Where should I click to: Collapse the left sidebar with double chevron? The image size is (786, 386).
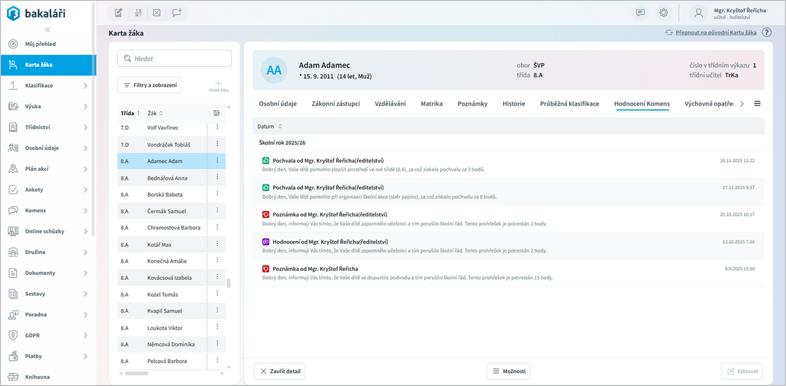click(x=48, y=29)
